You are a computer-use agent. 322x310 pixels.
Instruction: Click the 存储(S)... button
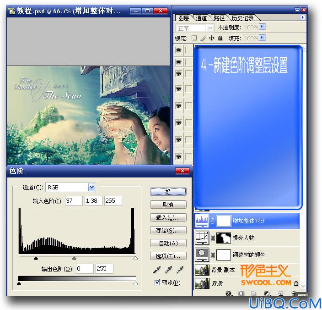coord(168,230)
